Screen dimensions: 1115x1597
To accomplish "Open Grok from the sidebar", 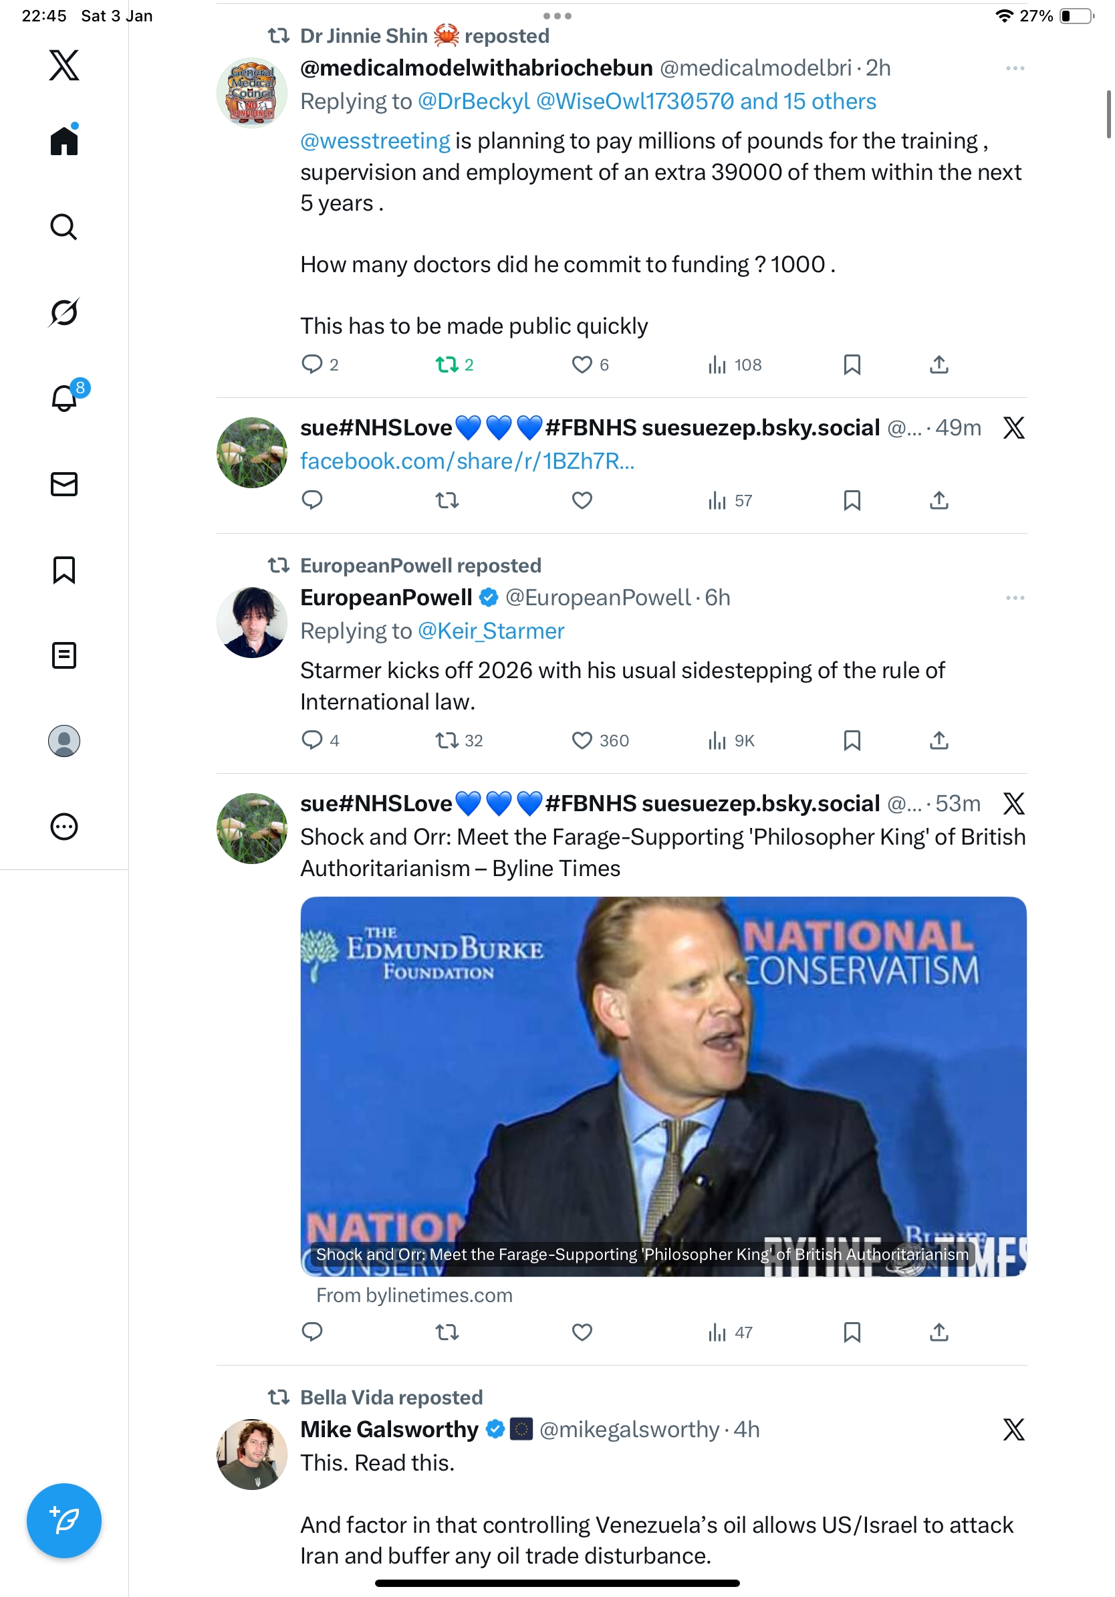I will 64,312.
